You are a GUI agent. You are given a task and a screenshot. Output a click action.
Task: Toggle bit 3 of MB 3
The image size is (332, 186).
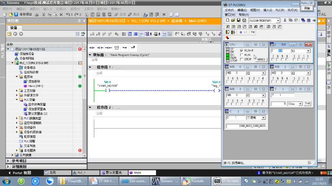(249, 104)
